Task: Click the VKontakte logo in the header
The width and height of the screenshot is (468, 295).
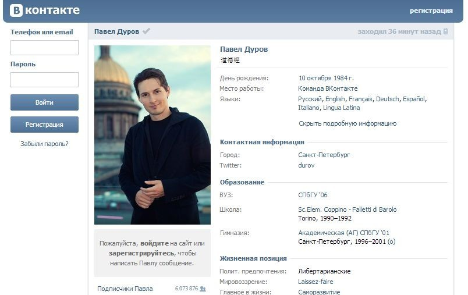Action: 45,10
